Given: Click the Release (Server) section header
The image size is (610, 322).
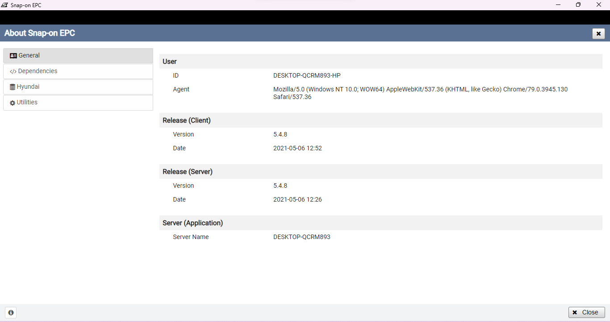Looking at the screenshot, I should click(381, 172).
